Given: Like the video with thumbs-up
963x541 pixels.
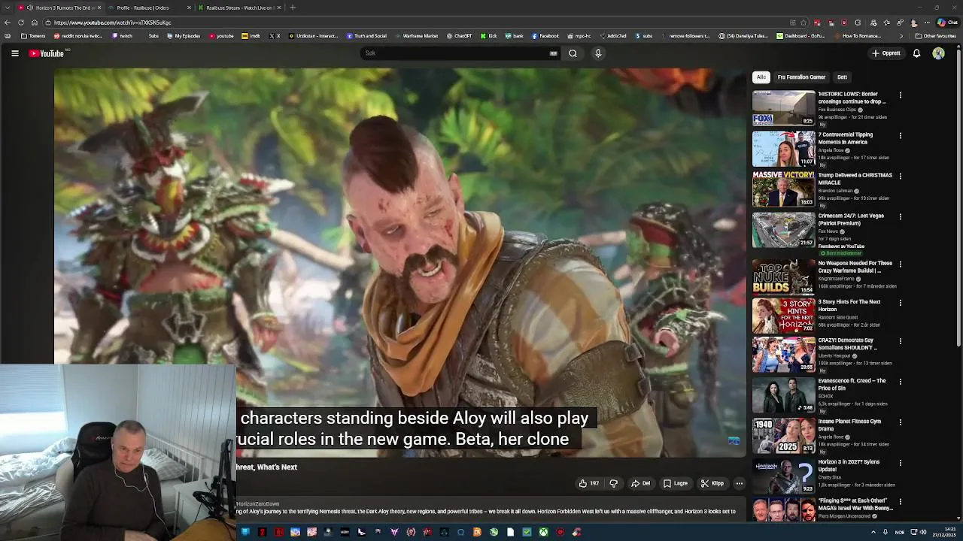Looking at the screenshot, I should (x=588, y=483).
